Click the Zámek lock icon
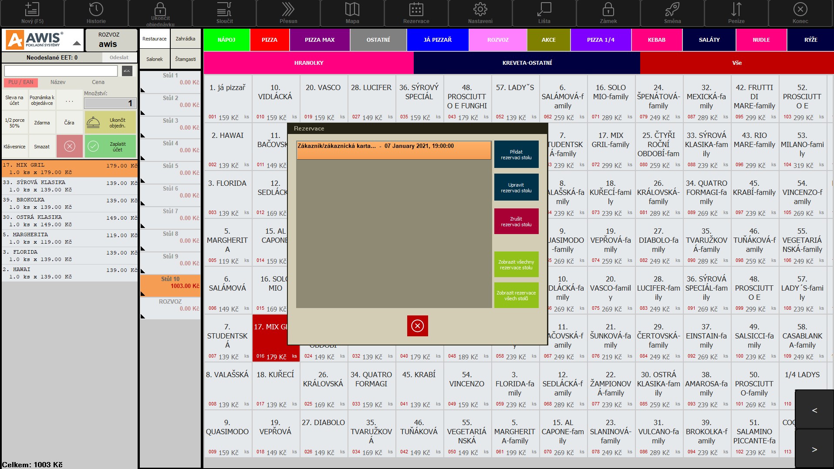The image size is (834, 469). click(x=608, y=10)
